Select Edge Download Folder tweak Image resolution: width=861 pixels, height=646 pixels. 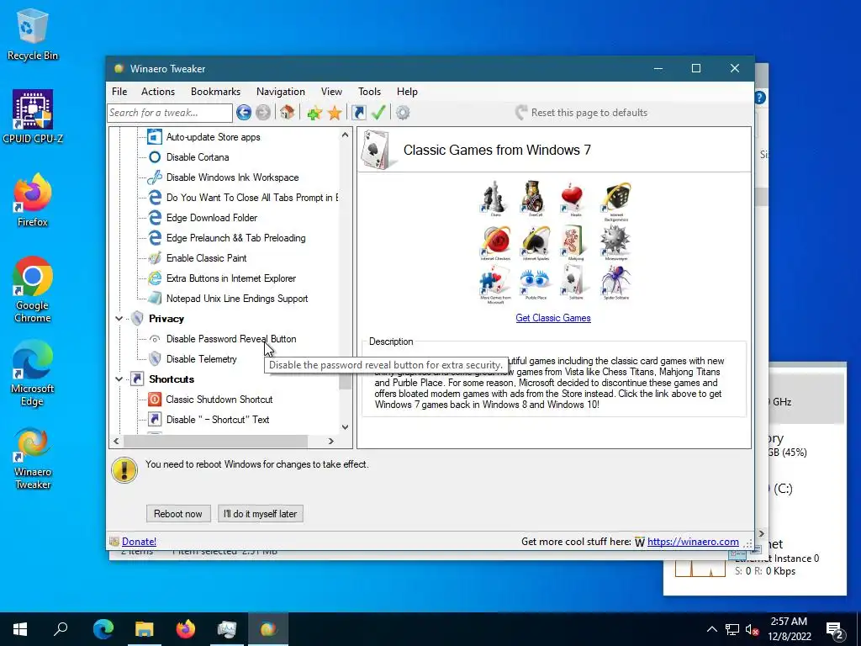[211, 218]
